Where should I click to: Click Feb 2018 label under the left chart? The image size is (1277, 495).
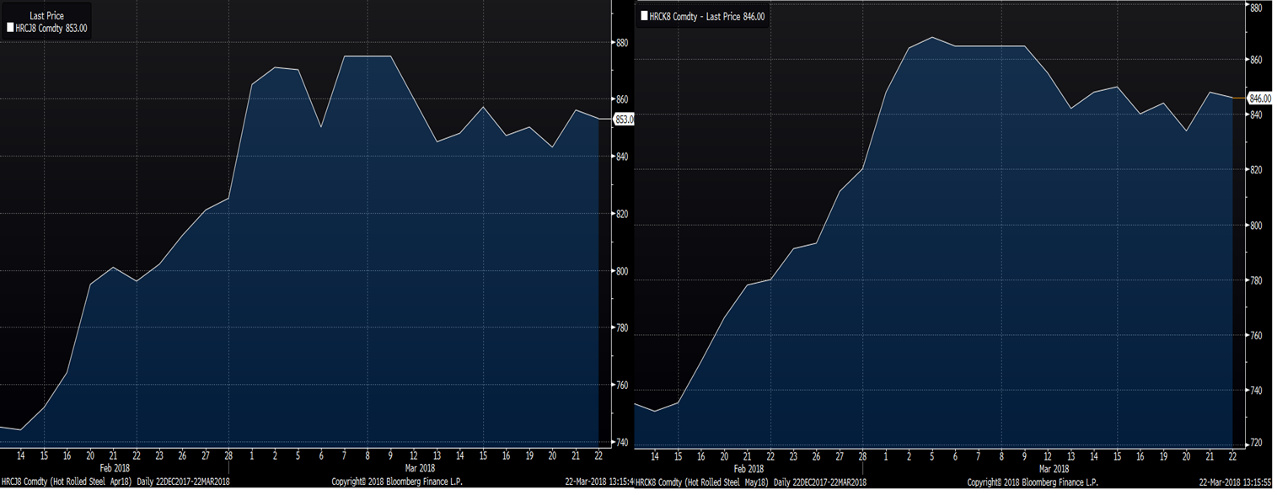pyautogui.click(x=116, y=467)
